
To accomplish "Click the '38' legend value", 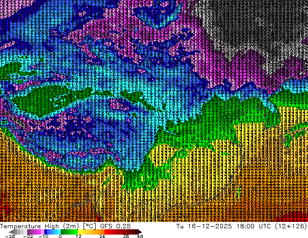I will tap(126, 236).
